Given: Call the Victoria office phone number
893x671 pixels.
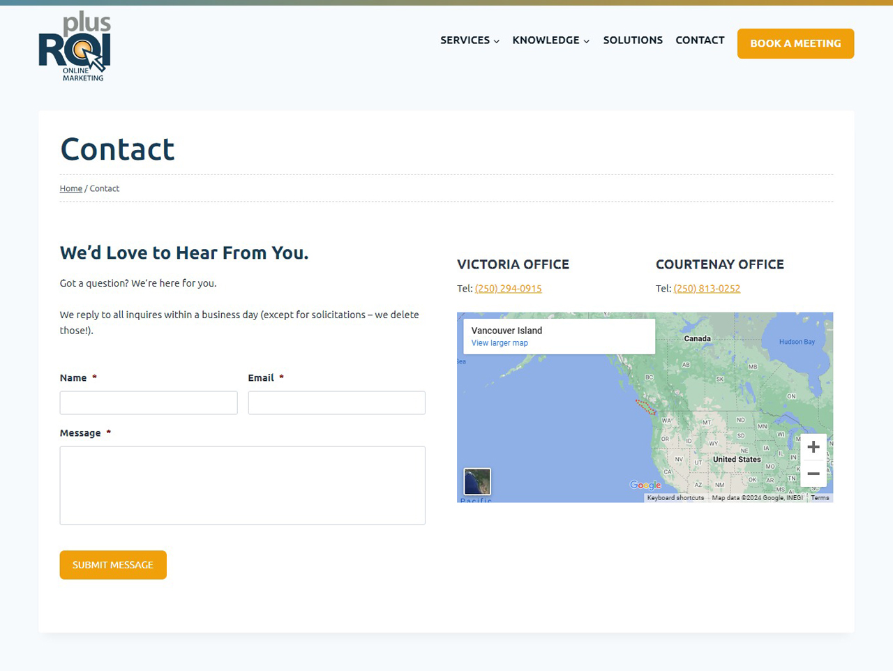Looking at the screenshot, I should 508,289.
